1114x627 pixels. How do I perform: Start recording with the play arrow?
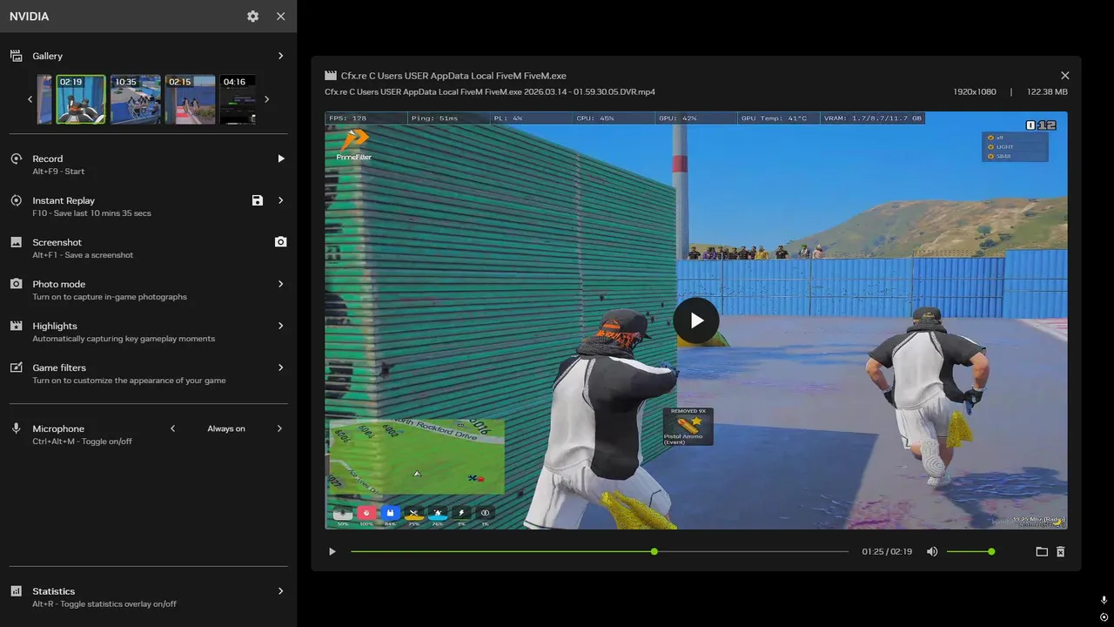click(x=280, y=158)
